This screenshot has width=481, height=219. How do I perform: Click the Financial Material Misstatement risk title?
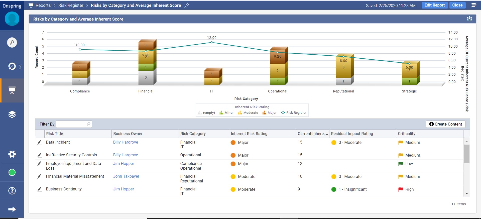(x=75, y=176)
